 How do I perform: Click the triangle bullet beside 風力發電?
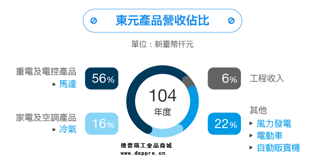pyautogui.click(x=251, y=123)
